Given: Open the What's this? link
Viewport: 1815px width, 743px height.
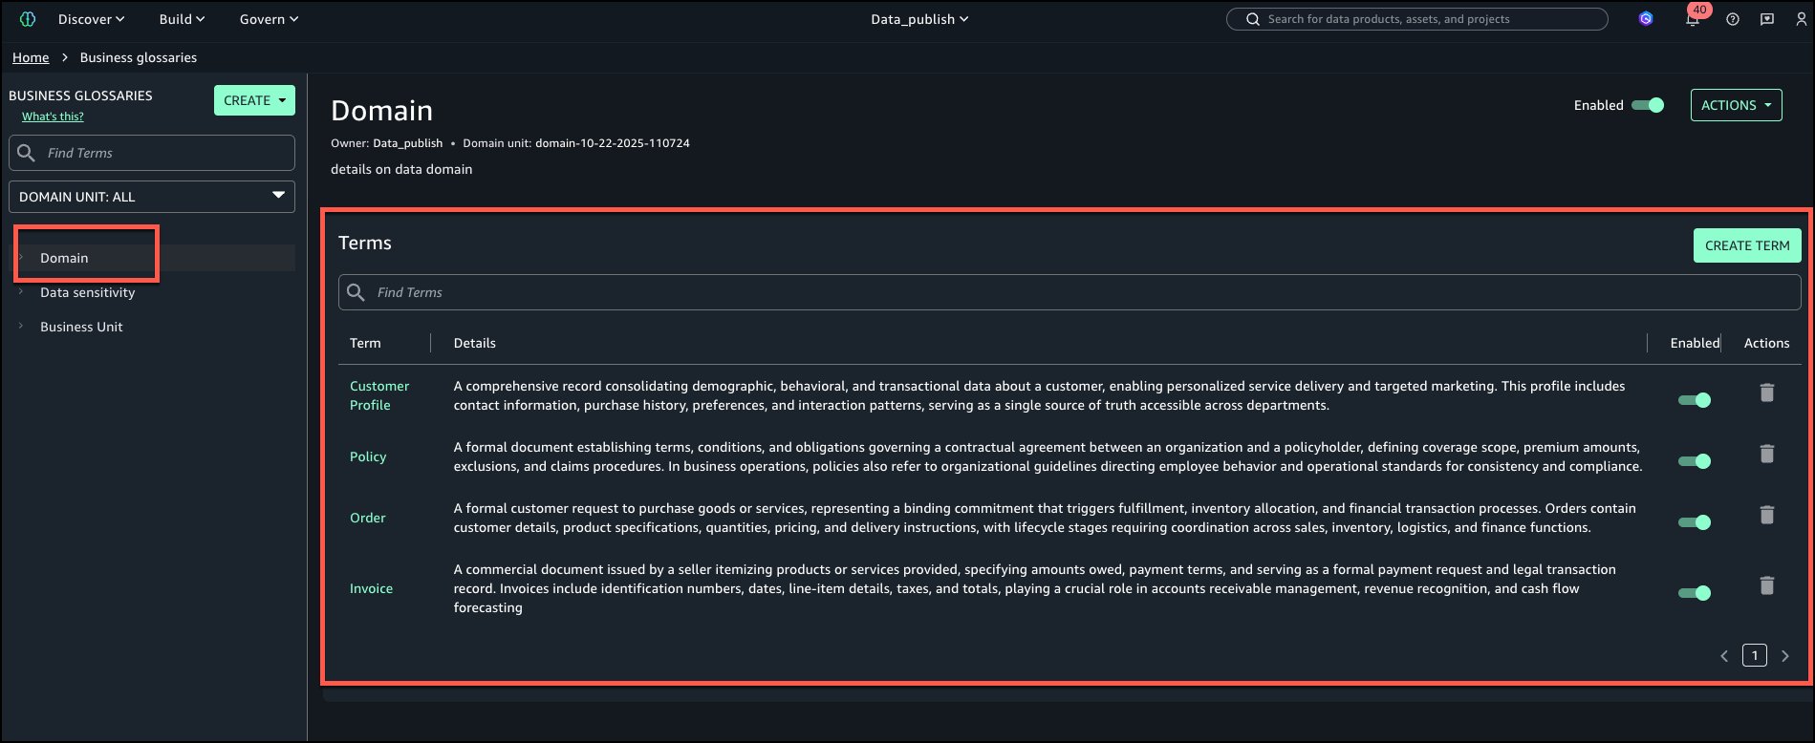Looking at the screenshot, I should pos(53,117).
